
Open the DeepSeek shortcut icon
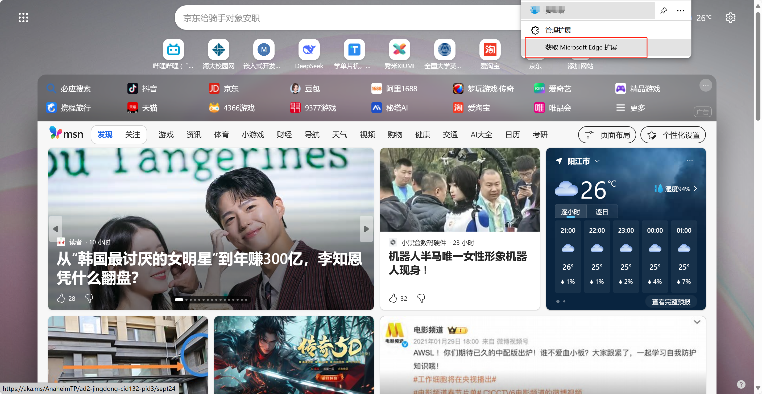coord(309,50)
